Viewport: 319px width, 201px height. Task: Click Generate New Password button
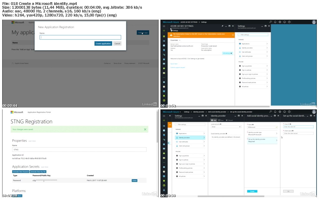click(21, 172)
